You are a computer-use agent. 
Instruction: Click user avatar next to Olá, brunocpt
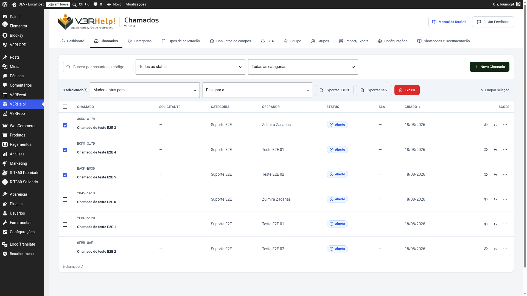click(518, 4)
